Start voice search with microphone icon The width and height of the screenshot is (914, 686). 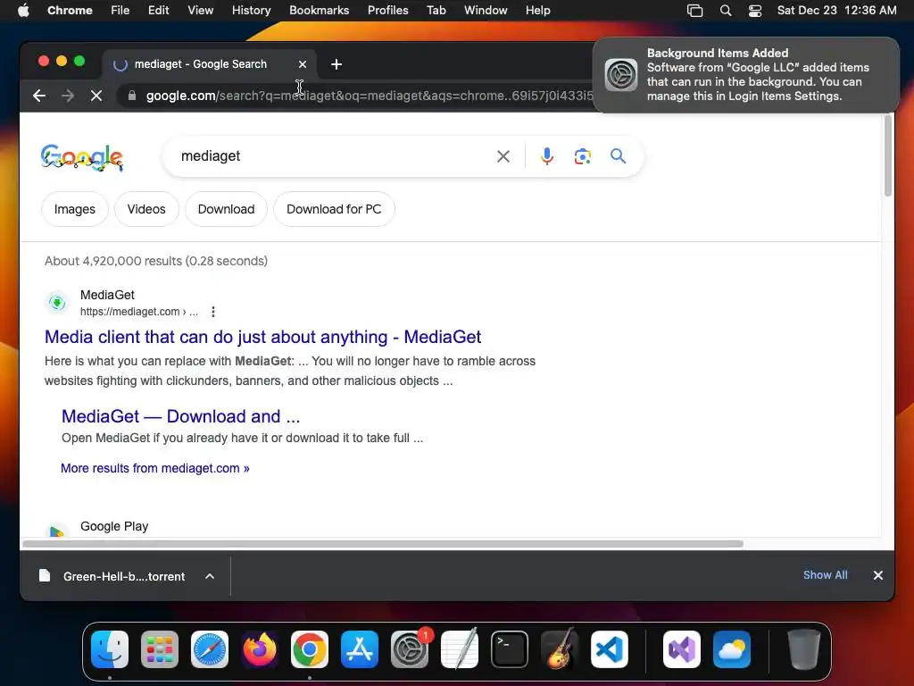click(547, 156)
